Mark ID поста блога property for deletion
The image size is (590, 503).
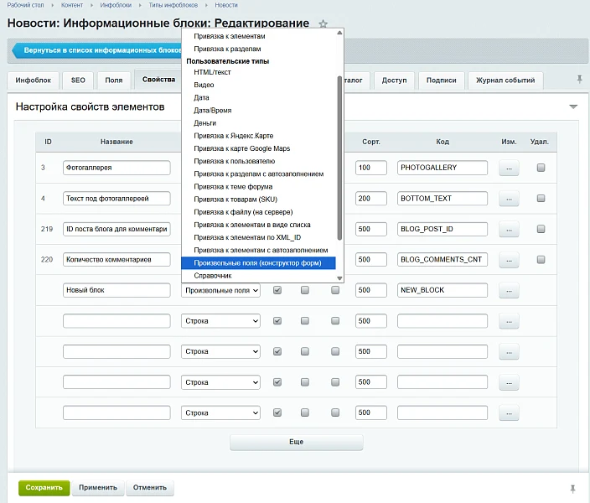click(x=541, y=229)
